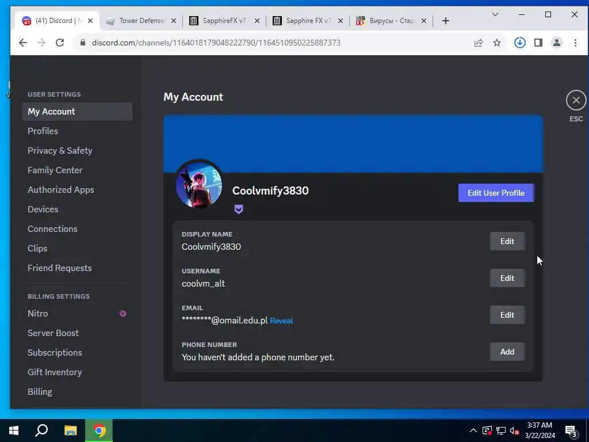Open the Windows Start menu
The height and width of the screenshot is (442, 589).
coord(14,430)
